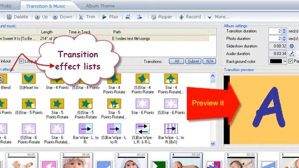This screenshot has height=168, width=299.
Task: Decrease Transition duration with down arrow
Action: [x=284, y=32]
